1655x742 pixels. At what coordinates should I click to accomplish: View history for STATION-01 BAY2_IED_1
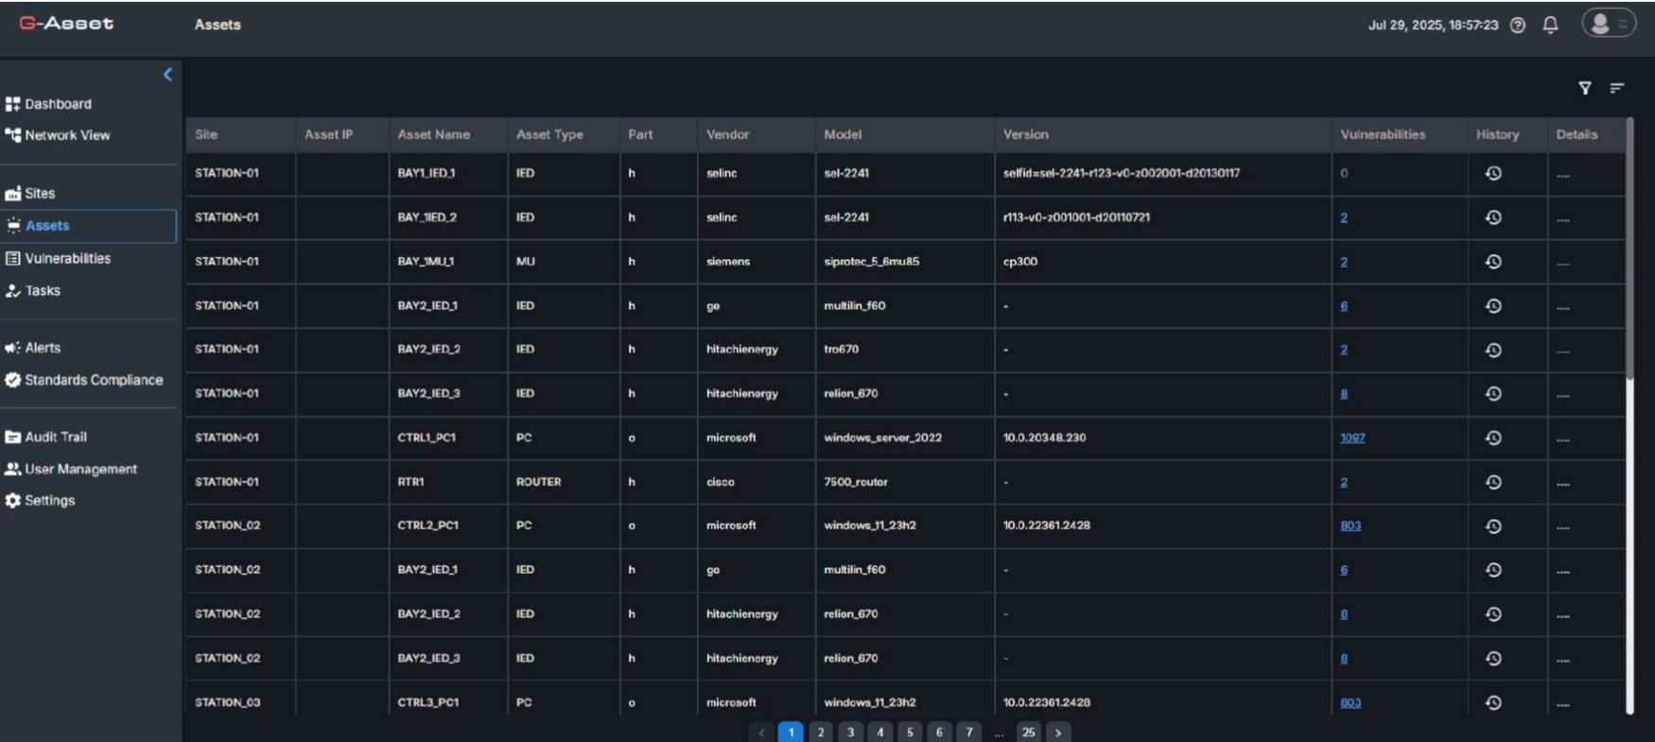(1493, 306)
